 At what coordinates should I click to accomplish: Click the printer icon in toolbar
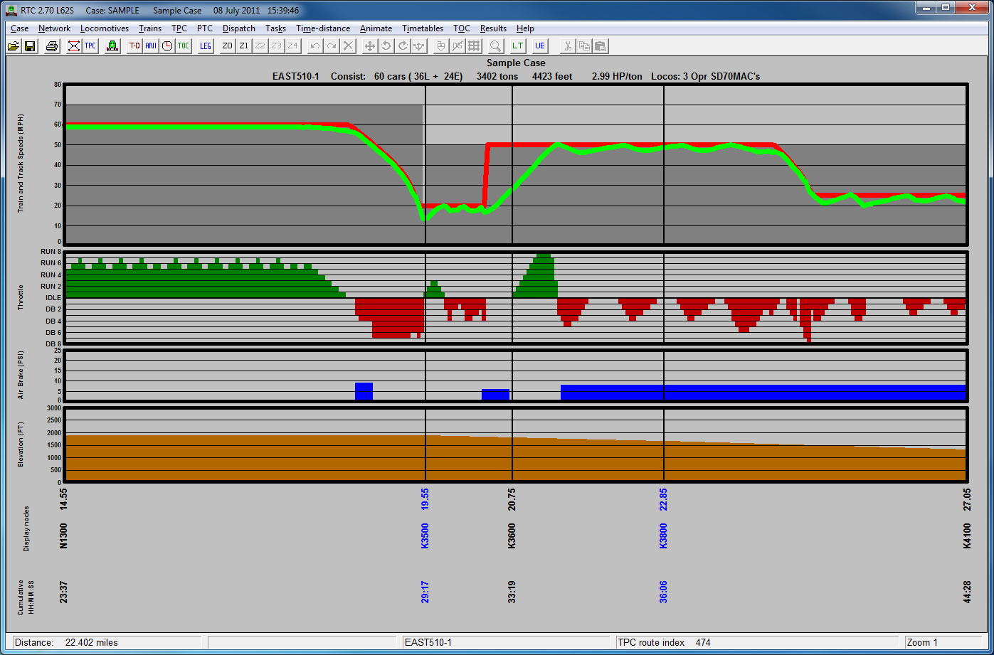[52, 46]
